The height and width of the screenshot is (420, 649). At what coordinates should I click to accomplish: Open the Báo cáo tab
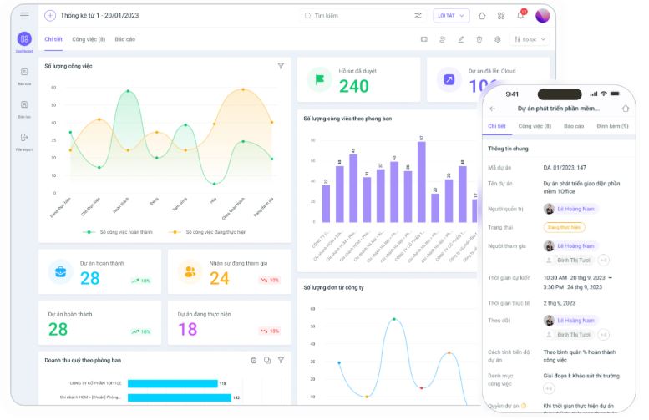[125, 39]
